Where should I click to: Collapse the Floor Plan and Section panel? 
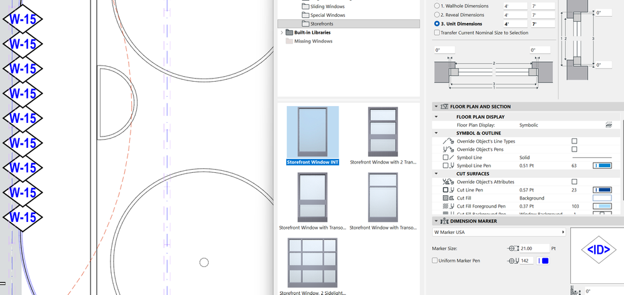(x=436, y=107)
